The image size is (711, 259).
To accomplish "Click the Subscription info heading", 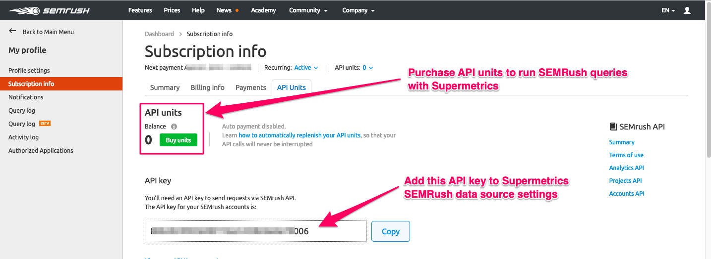I will (205, 51).
